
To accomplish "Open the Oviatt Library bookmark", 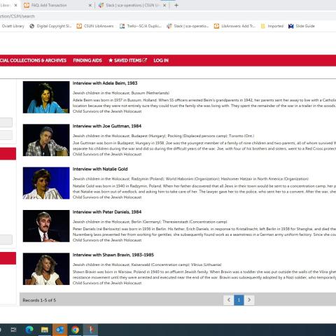I will tap(13, 26).
